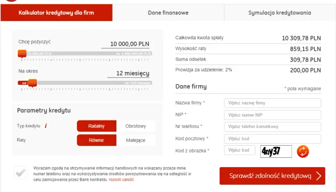Image resolution: width=336 pixels, height=192 pixels.
Task: Select Ratalny credit type
Action: pos(96,126)
